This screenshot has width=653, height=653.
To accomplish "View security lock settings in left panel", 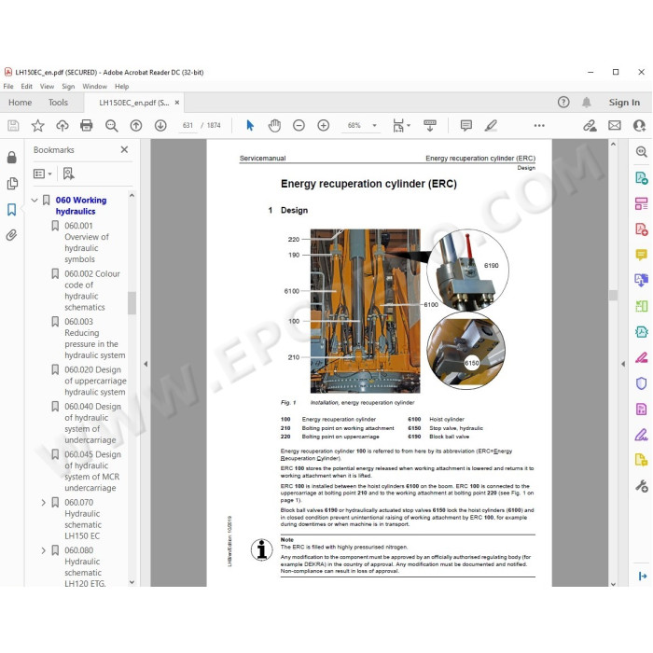I will pos(11,157).
